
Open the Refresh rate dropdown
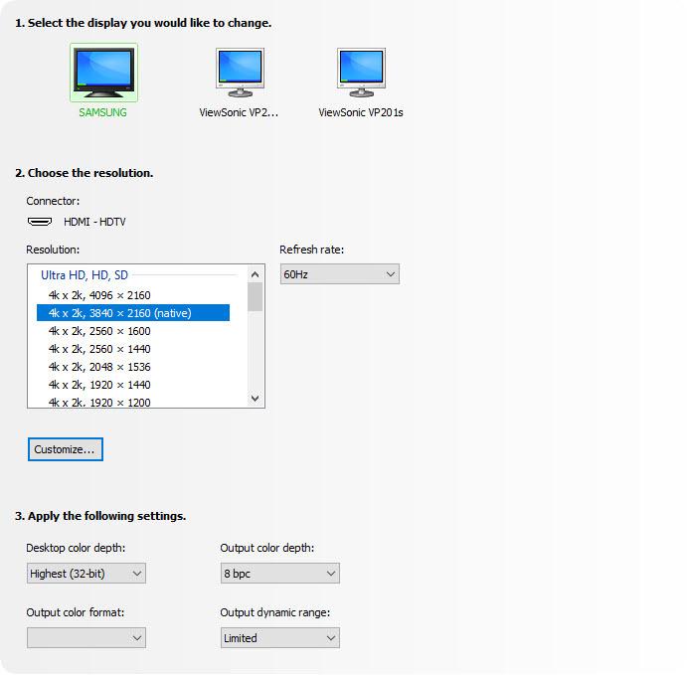coord(339,273)
